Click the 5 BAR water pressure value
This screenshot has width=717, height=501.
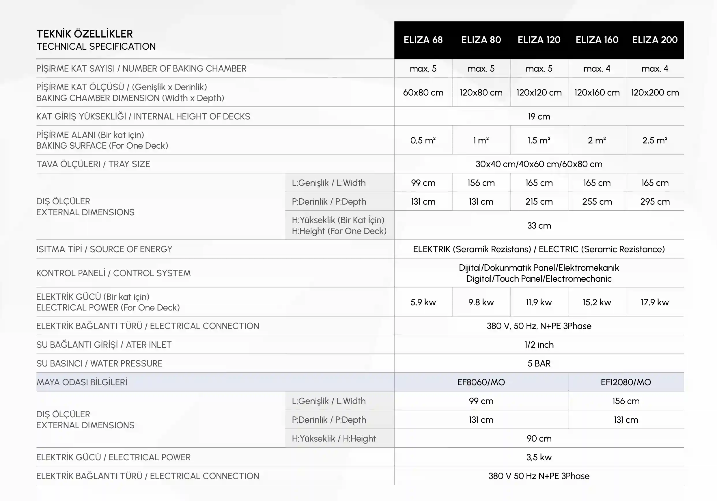[x=539, y=363]
